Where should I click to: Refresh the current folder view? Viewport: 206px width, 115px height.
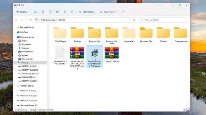[134, 20]
